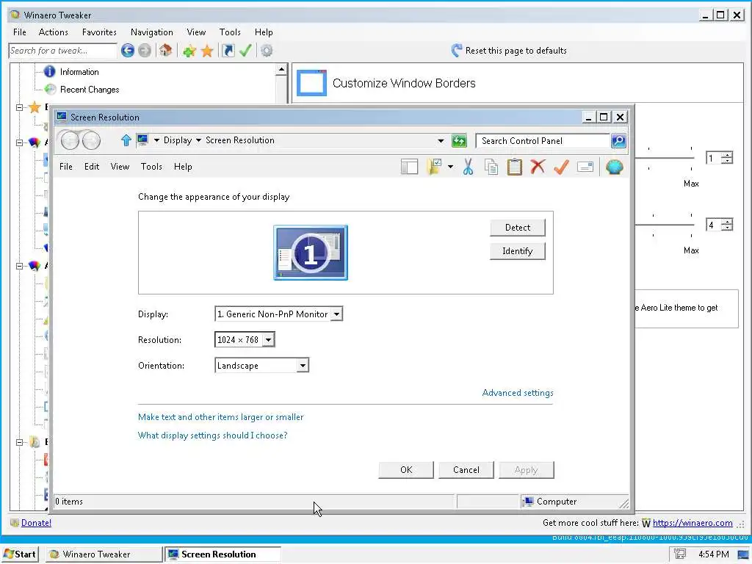The width and height of the screenshot is (752, 564).
Task: Click the round back button in Screen Resolution
Action: point(70,140)
